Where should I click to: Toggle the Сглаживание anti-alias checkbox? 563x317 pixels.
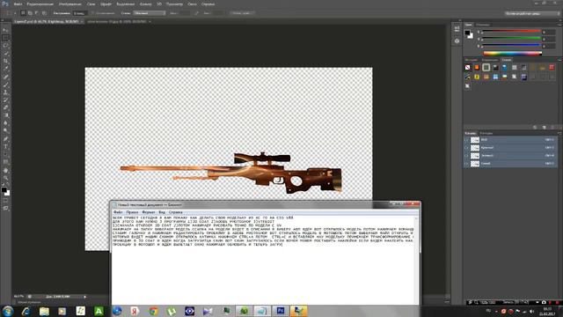pos(92,13)
